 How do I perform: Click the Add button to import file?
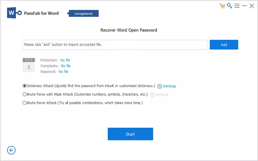[224, 44]
